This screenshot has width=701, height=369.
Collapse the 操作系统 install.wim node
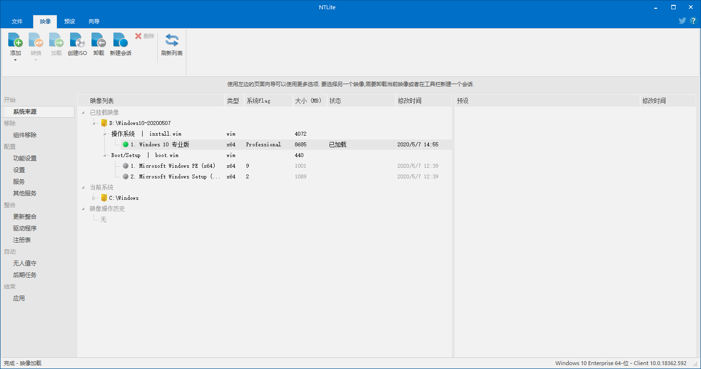tap(105, 134)
